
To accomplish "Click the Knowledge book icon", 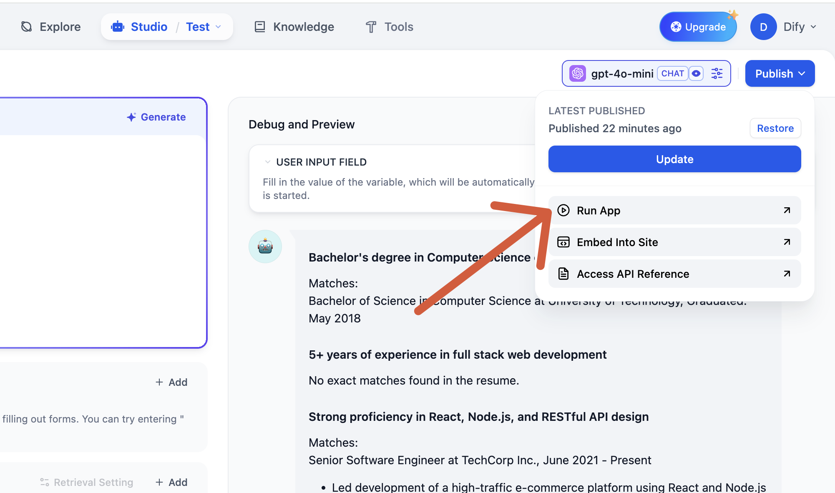I will [x=259, y=26].
